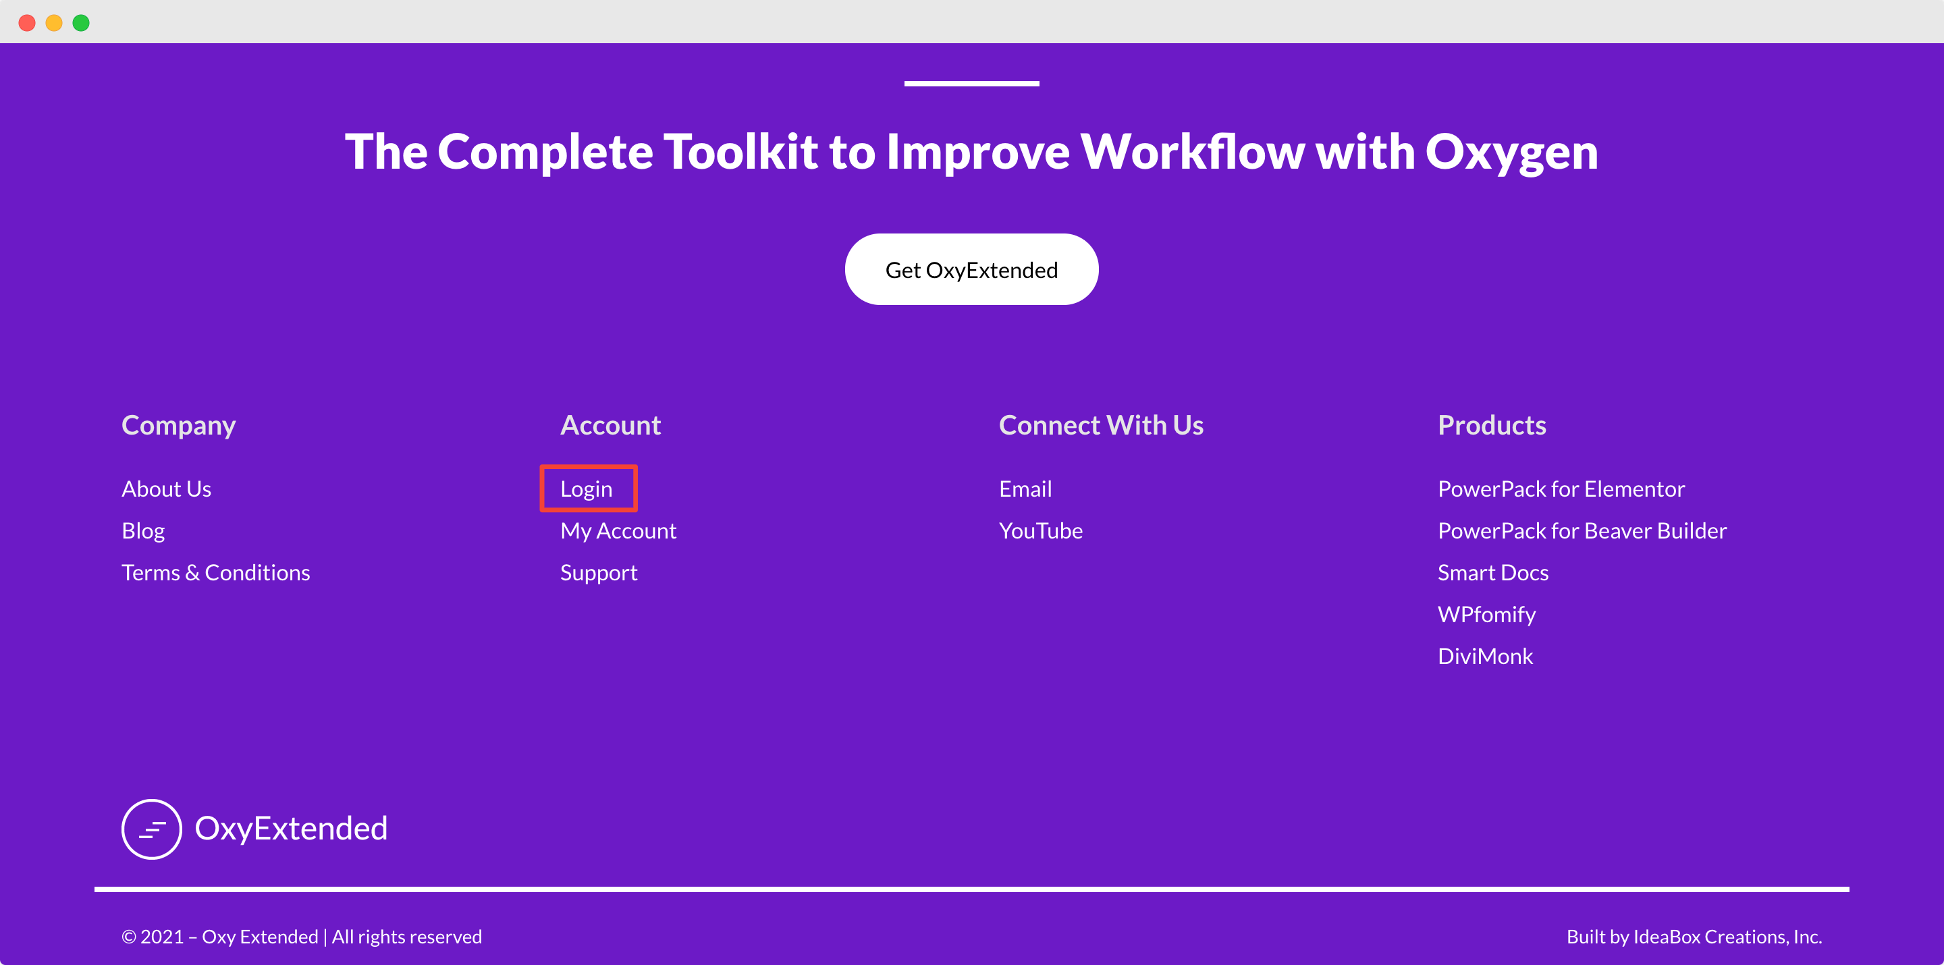Open the Support link
The height and width of the screenshot is (965, 1944).
(x=599, y=572)
